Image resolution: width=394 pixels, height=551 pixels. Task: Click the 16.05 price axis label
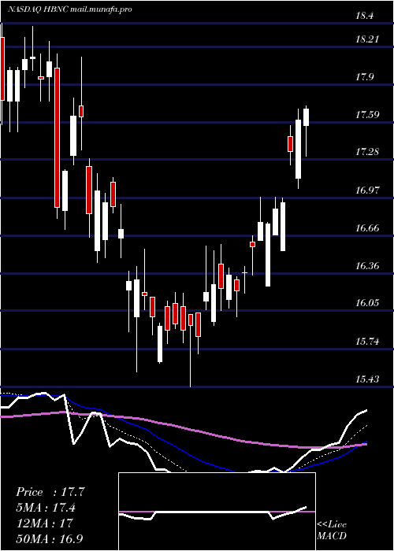tap(367, 303)
